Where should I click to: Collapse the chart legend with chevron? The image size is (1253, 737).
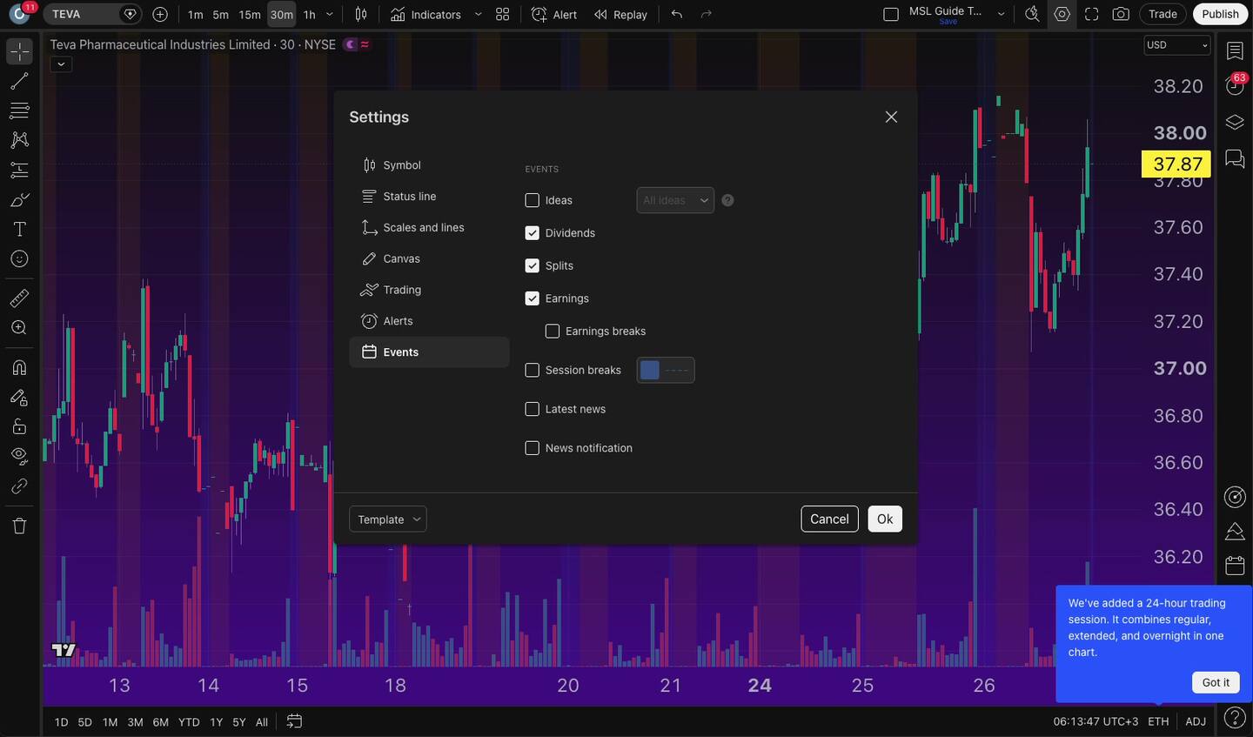(x=61, y=64)
